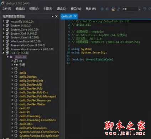The height and width of the screenshot is (139, 151).
Task: Expand the WindowsBase (4.0.0.0) node
Action: (4, 41)
